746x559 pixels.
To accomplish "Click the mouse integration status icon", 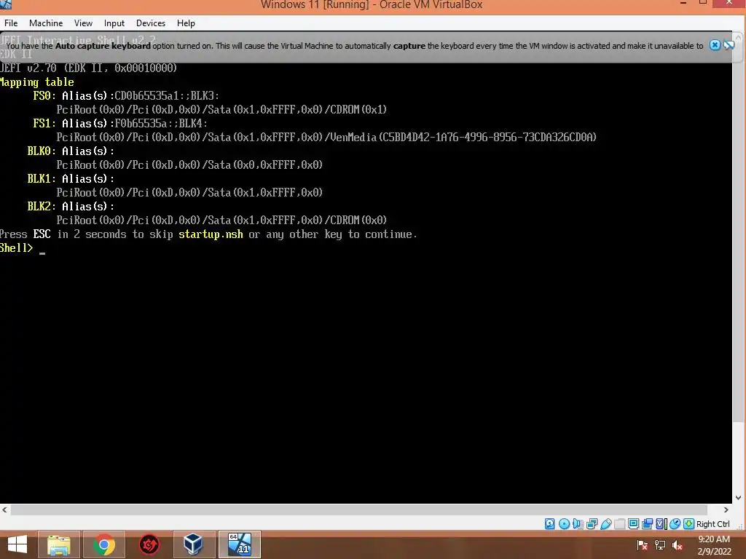I will click(x=675, y=524).
